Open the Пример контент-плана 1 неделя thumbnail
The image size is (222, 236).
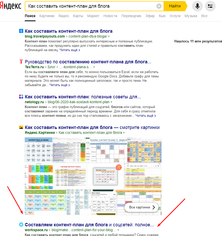click(x=108, y=150)
